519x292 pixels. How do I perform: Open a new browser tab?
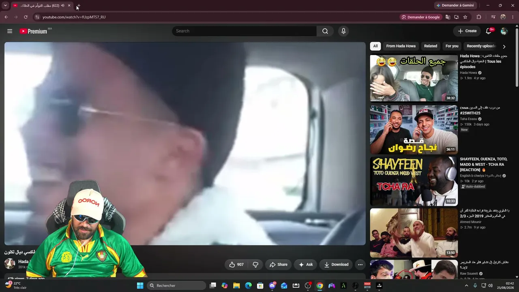tap(78, 6)
